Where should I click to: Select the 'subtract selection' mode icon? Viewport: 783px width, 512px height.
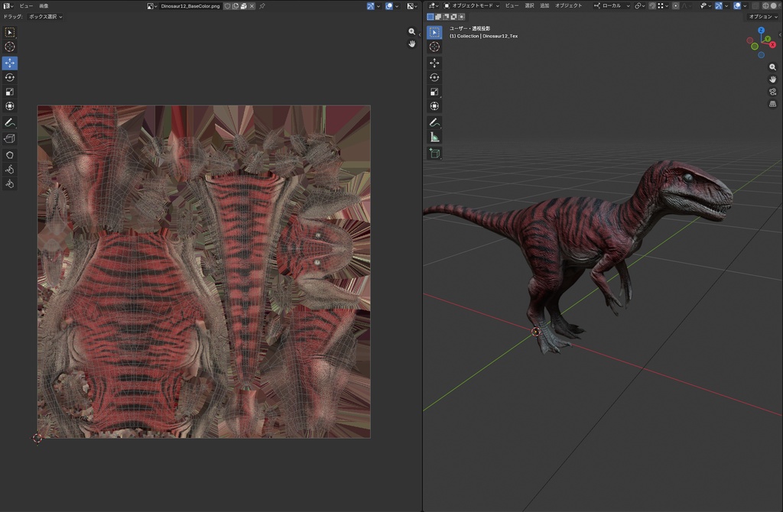(x=446, y=17)
